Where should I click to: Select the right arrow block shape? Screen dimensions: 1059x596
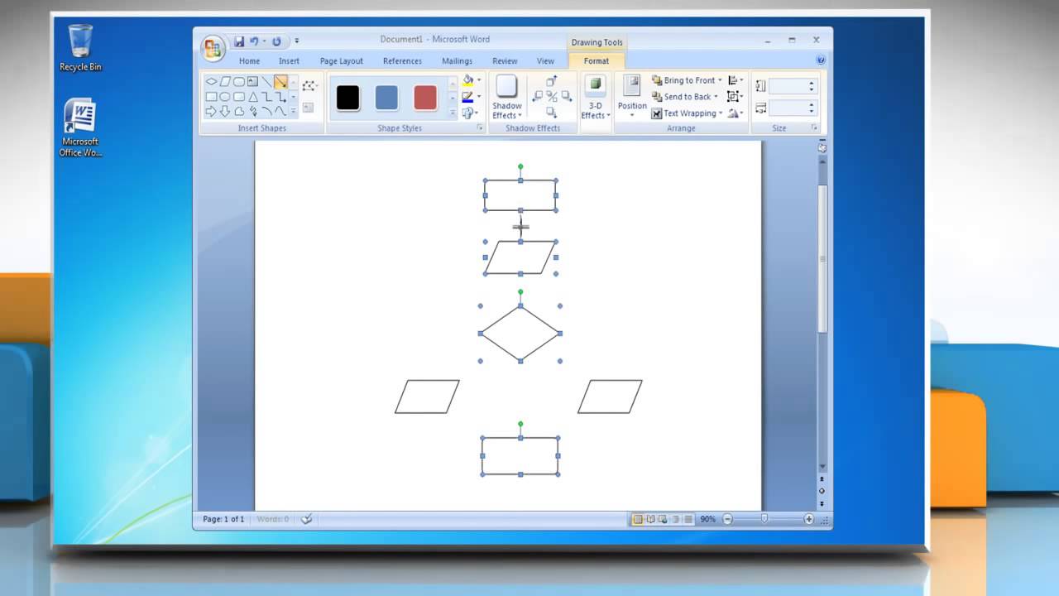pos(211,111)
